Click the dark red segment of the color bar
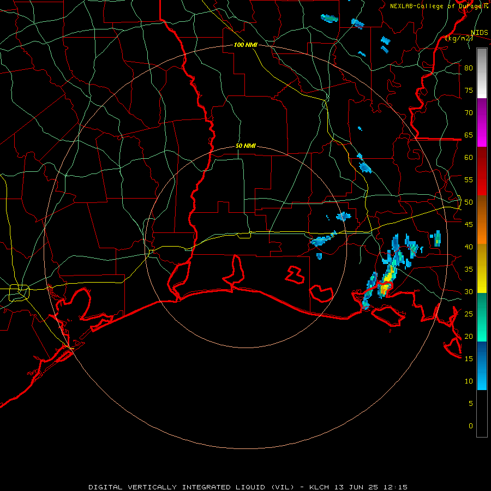The height and width of the screenshot is (491, 491). (482, 171)
